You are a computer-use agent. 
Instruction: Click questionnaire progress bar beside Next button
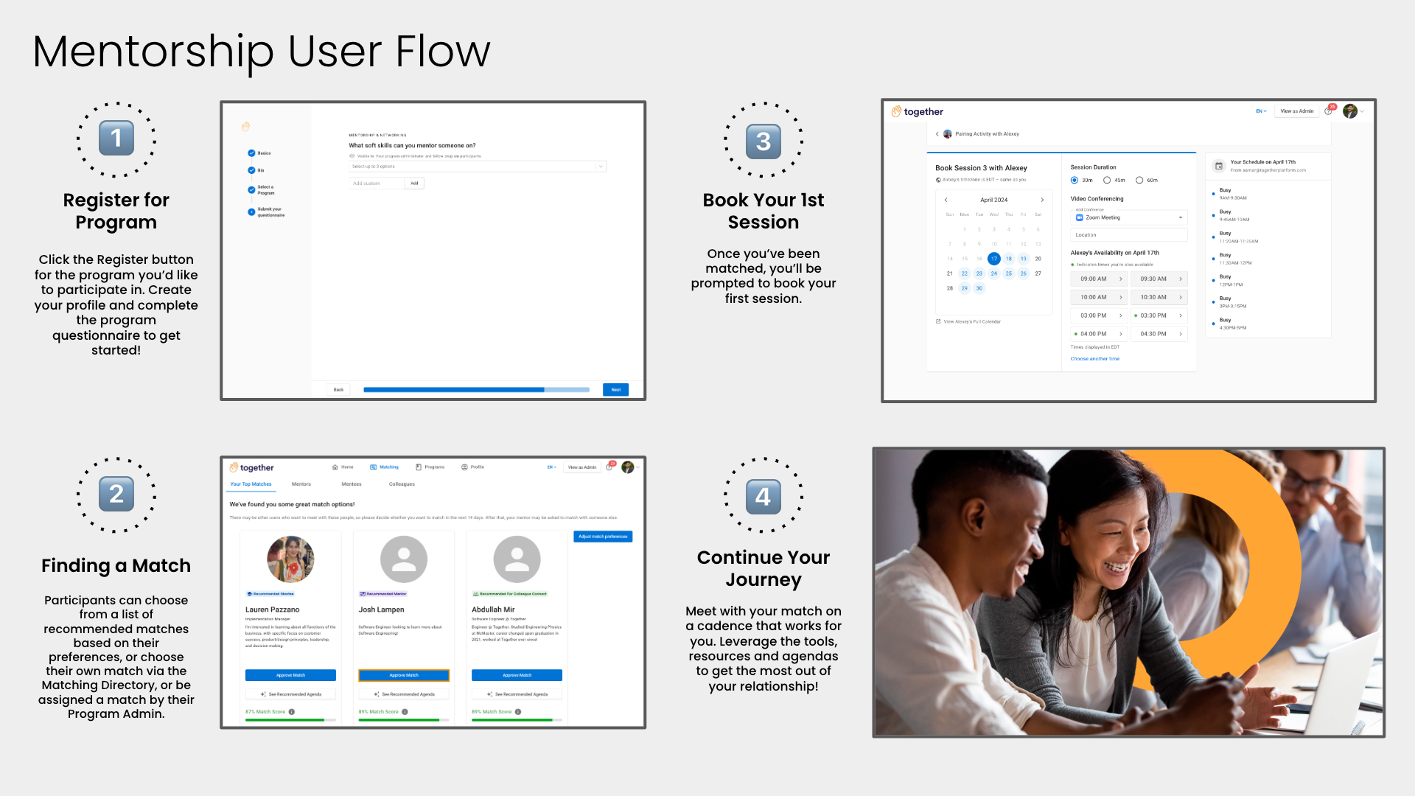click(476, 390)
